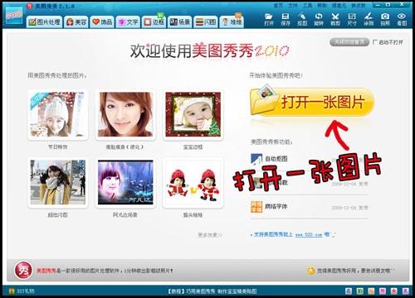This screenshot has width=415, height=298.
Task: Open the 阿凡达场景 thumbnail
Action: coord(125,182)
